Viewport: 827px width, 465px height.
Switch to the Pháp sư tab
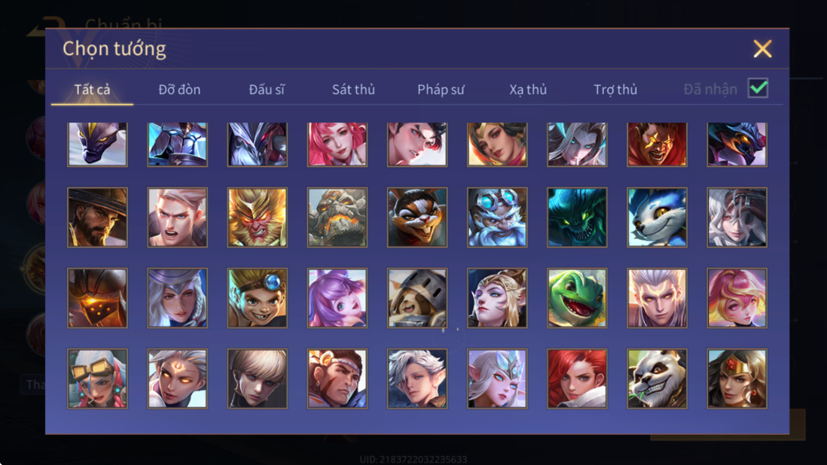point(441,90)
